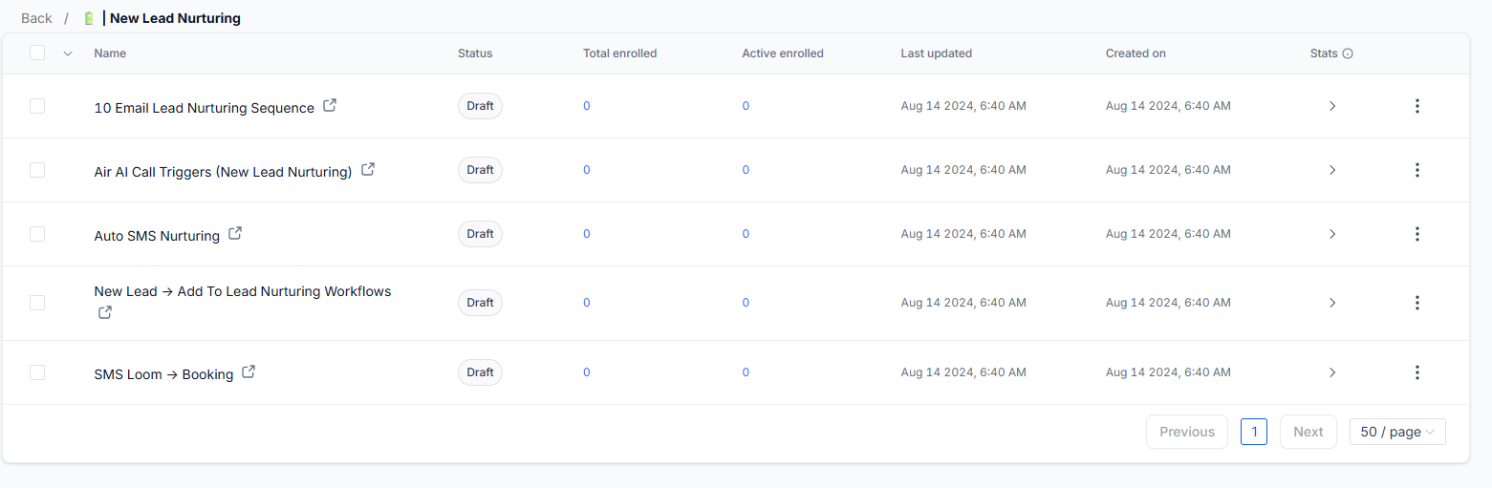The height and width of the screenshot is (488, 1492).
Task: Select the 10 Email Lead Nurturing Sequence checkbox
Action: 37,106
